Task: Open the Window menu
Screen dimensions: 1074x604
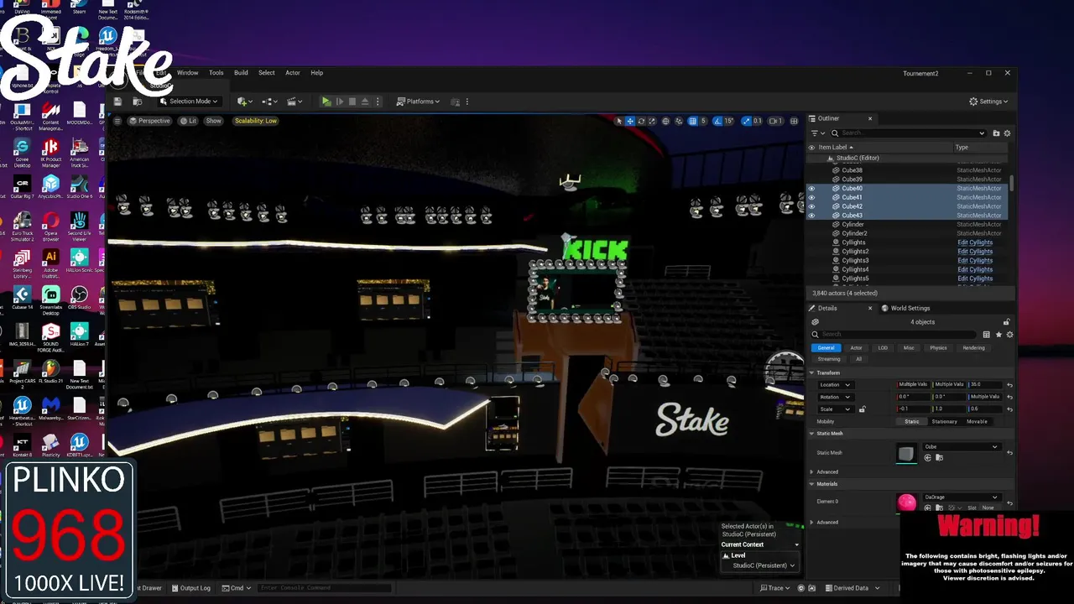Action: point(187,73)
